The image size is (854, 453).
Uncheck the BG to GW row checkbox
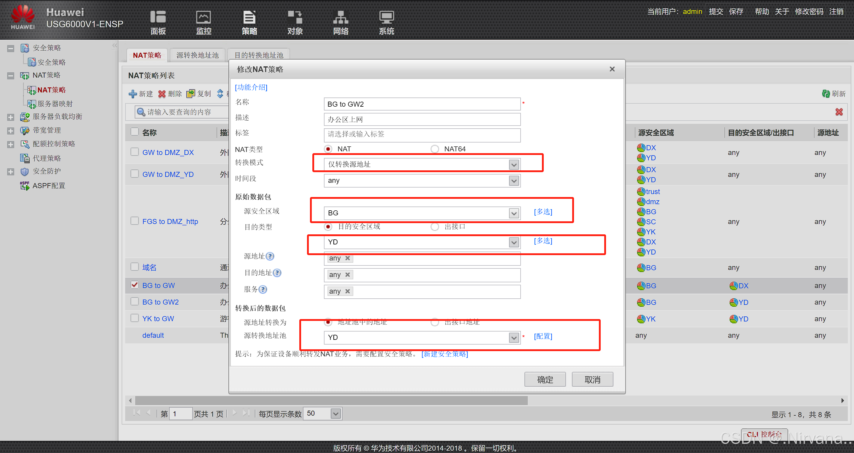(x=135, y=285)
